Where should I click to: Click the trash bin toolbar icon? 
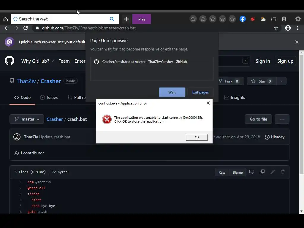tap(284, 19)
